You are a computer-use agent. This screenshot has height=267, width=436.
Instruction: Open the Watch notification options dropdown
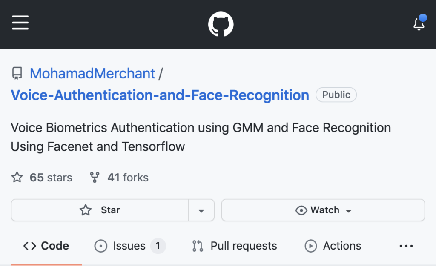point(349,210)
